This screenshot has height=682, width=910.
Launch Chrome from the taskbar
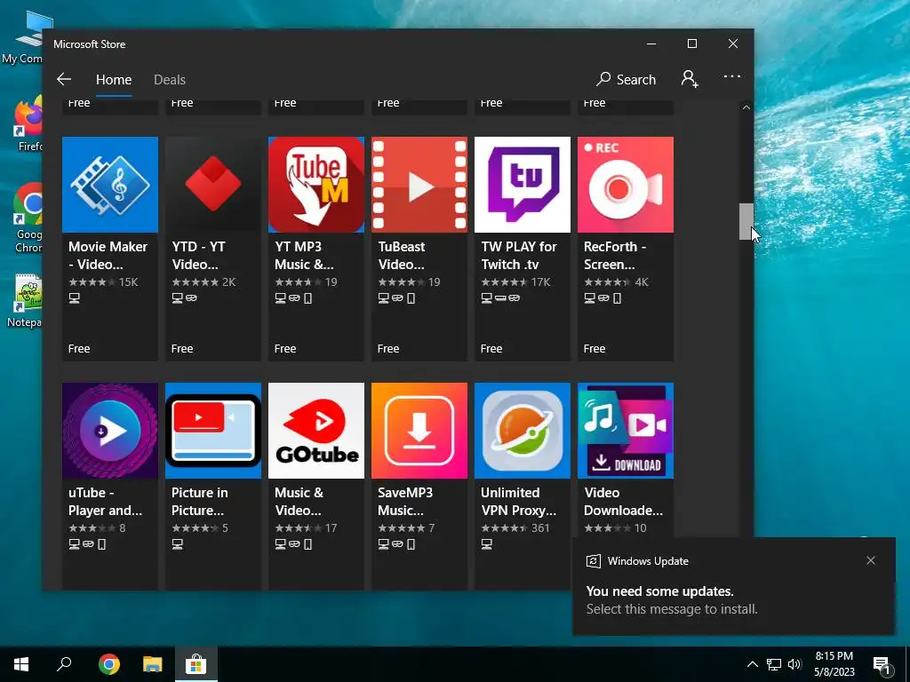point(108,664)
